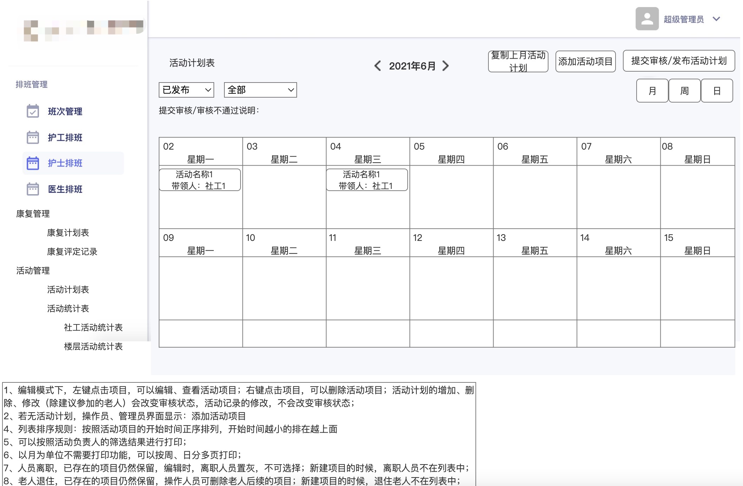Click 康复管理 section heading

coord(33,214)
